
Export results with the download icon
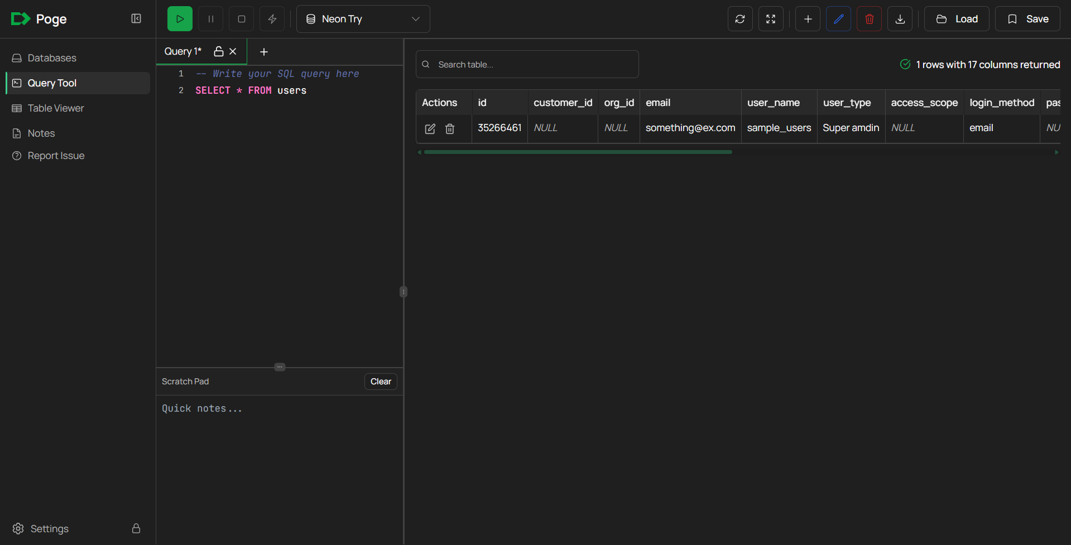(x=899, y=18)
